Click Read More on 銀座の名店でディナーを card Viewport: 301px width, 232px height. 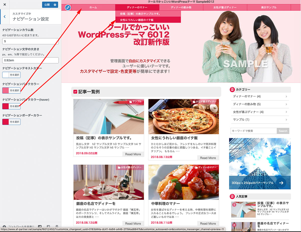pyautogui.click(x=133, y=223)
